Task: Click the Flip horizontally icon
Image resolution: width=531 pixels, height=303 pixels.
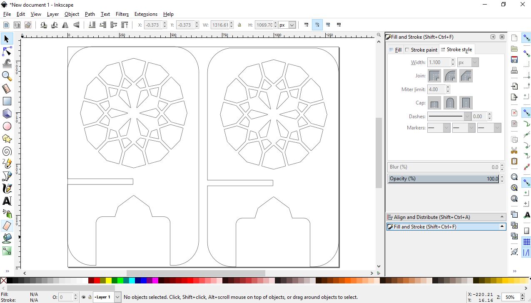Action: click(65, 25)
